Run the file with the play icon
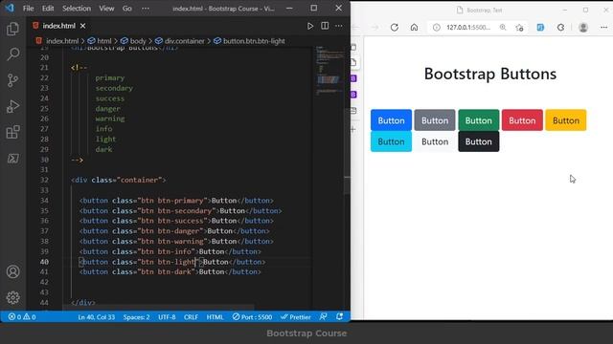This screenshot has width=613, height=344. pos(310,26)
